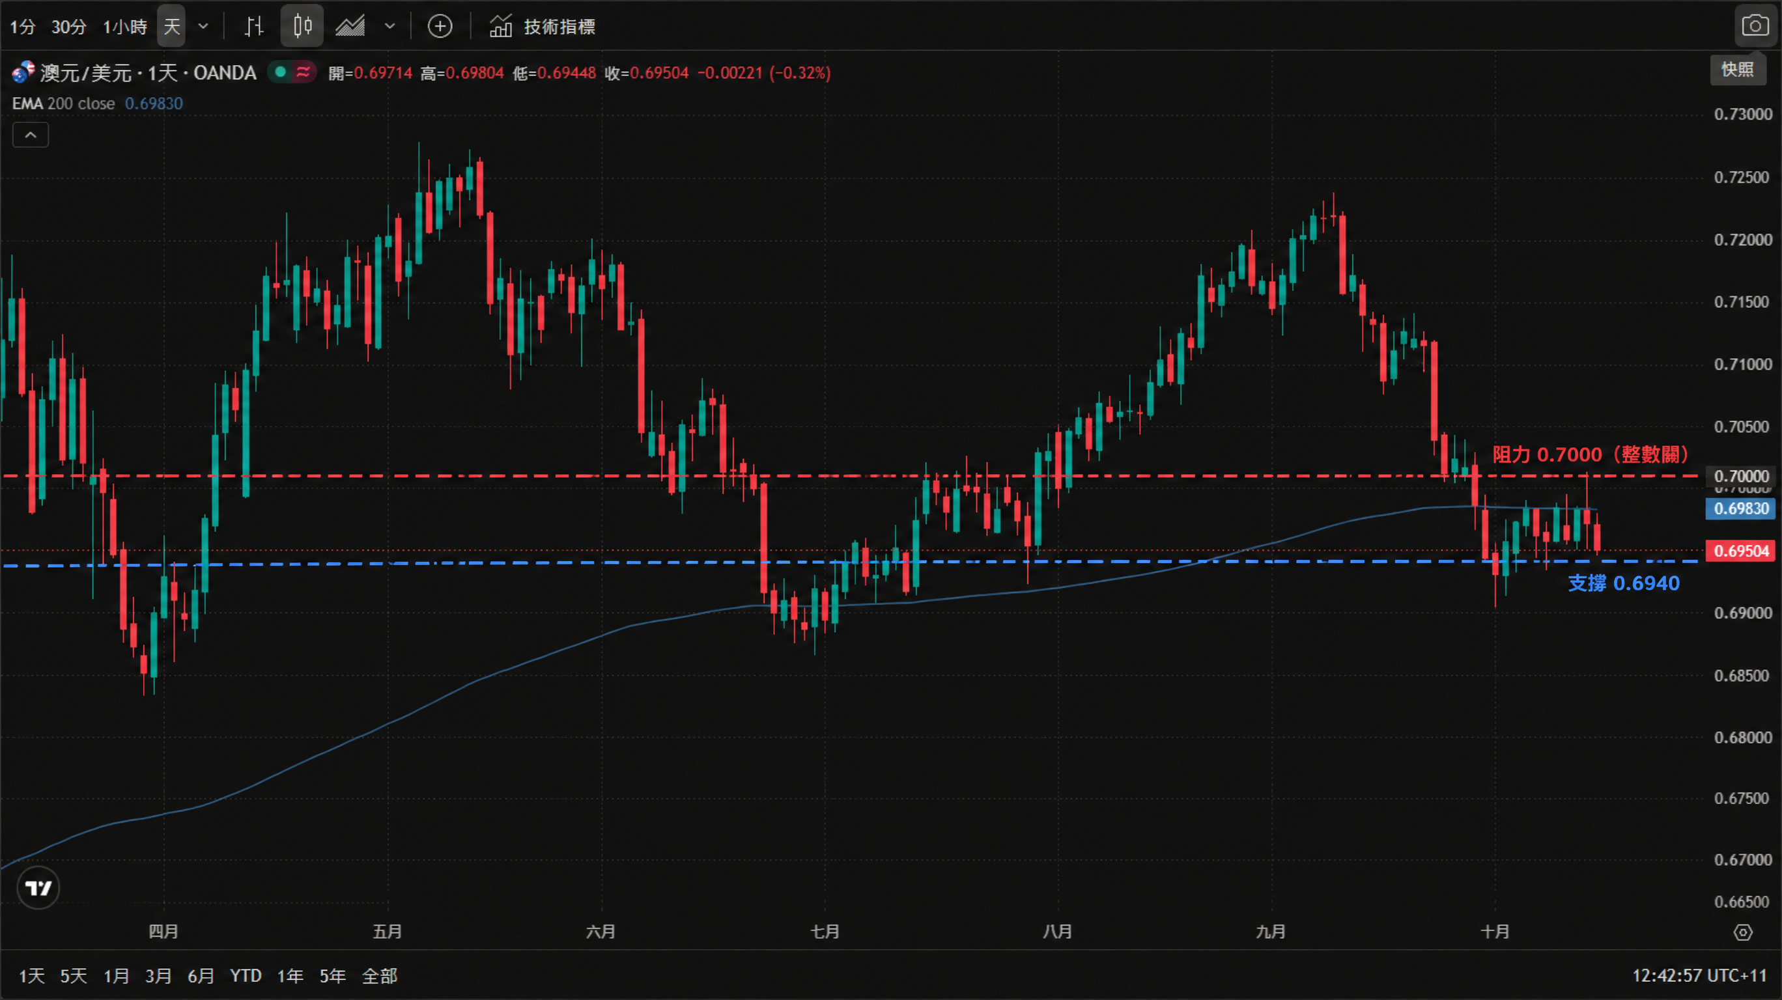Select the 支撐 0.6940 support text label

(x=1624, y=584)
